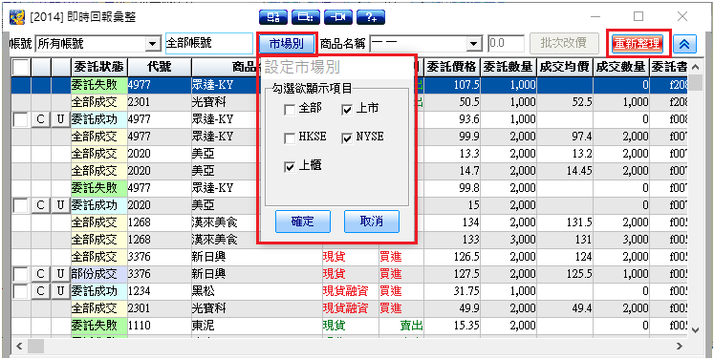This screenshot has height=359, width=714.
Task: Click the vertical scrollbar thumb
Action: [695, 84]
